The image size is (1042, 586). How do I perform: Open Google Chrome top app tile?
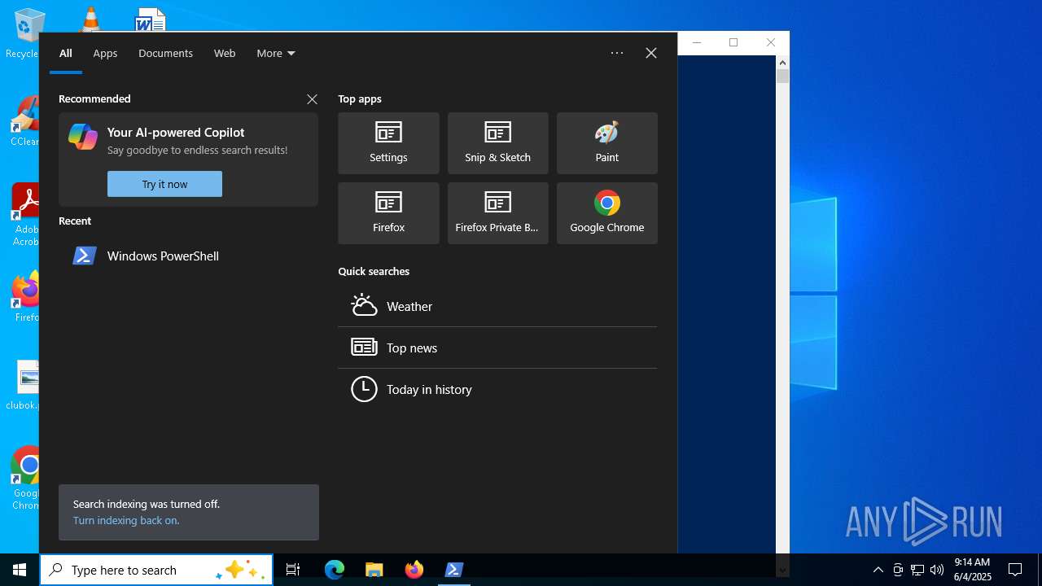point(606,213)
